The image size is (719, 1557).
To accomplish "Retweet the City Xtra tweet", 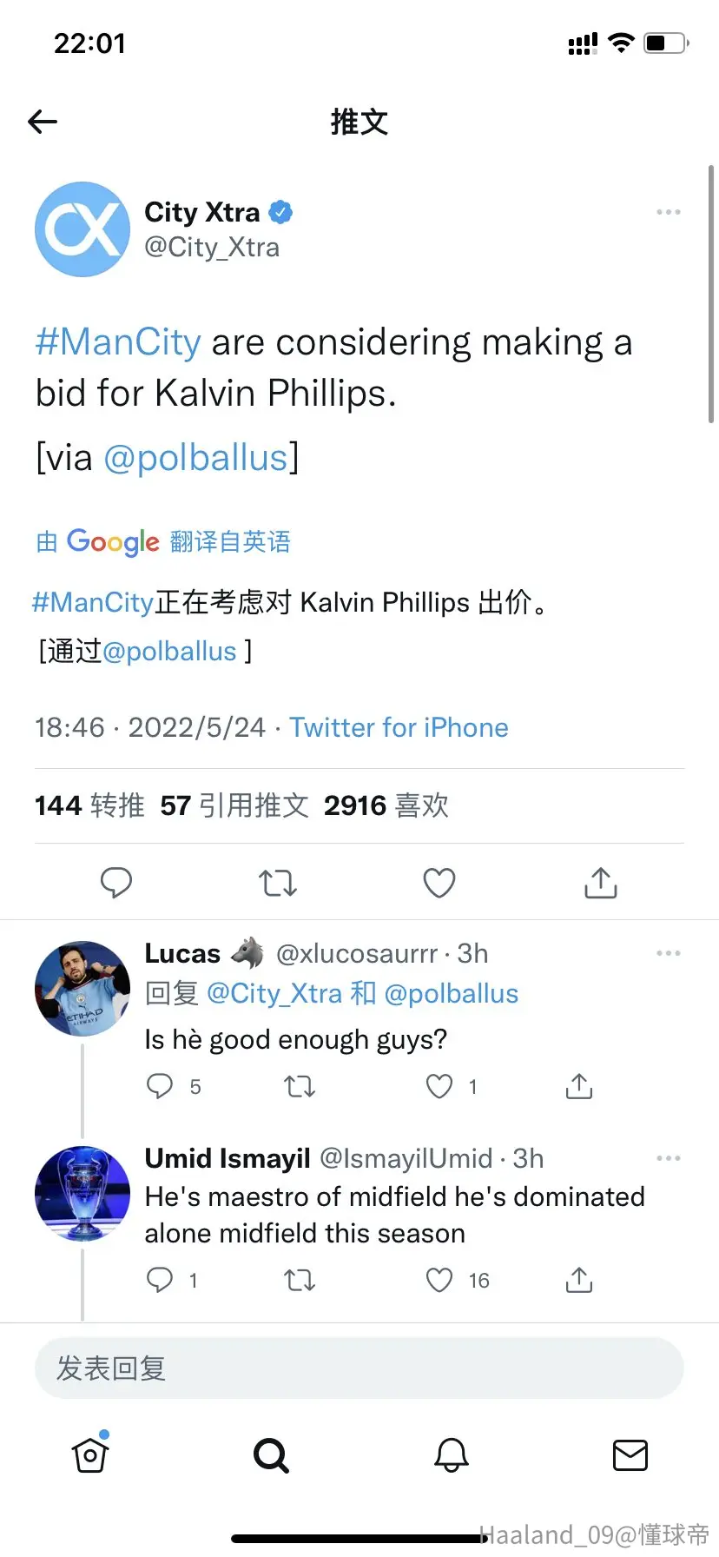I will pos(278,883).
